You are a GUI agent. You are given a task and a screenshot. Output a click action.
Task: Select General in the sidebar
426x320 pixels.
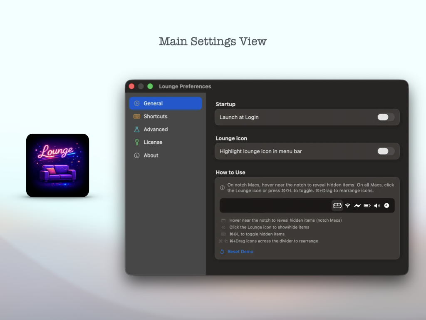pyautogui.click(x=166, y=103)
